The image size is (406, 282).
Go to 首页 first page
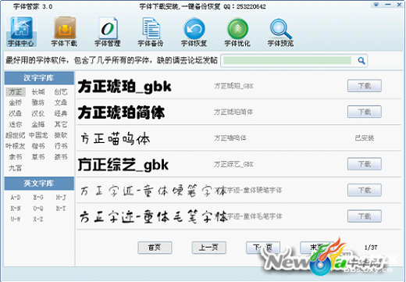[x=155, y=248]
